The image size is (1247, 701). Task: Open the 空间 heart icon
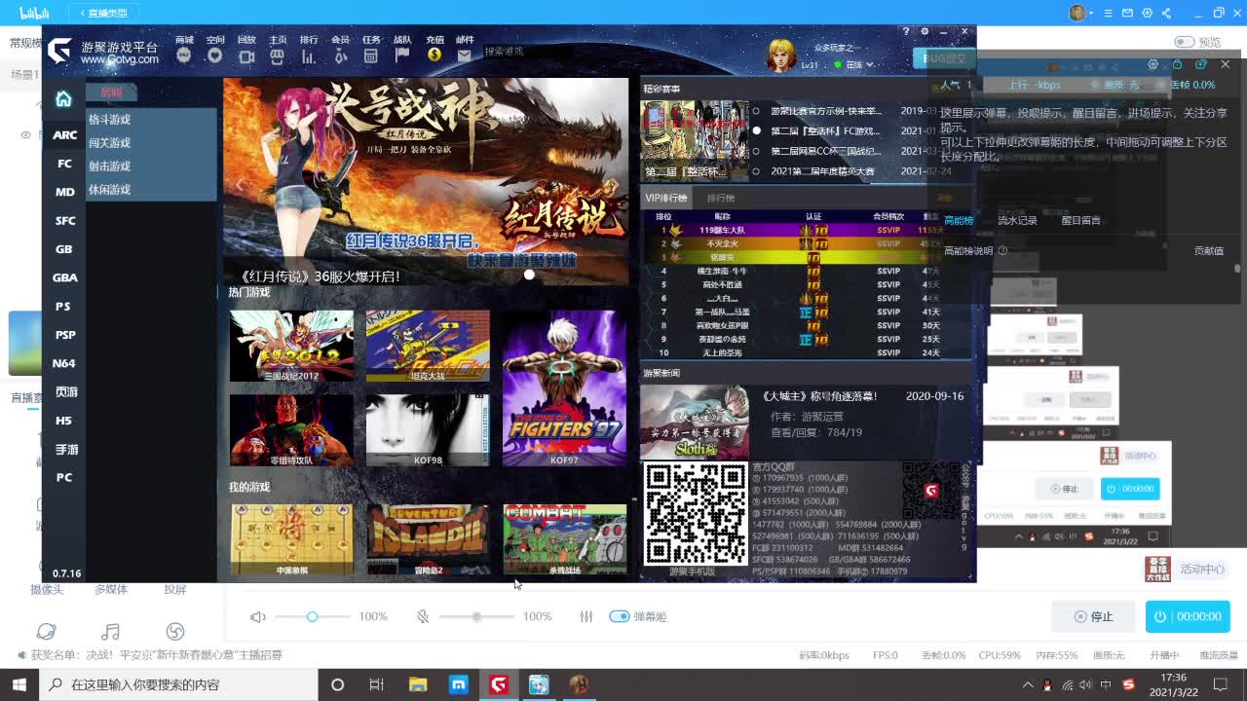coord(215,55)
